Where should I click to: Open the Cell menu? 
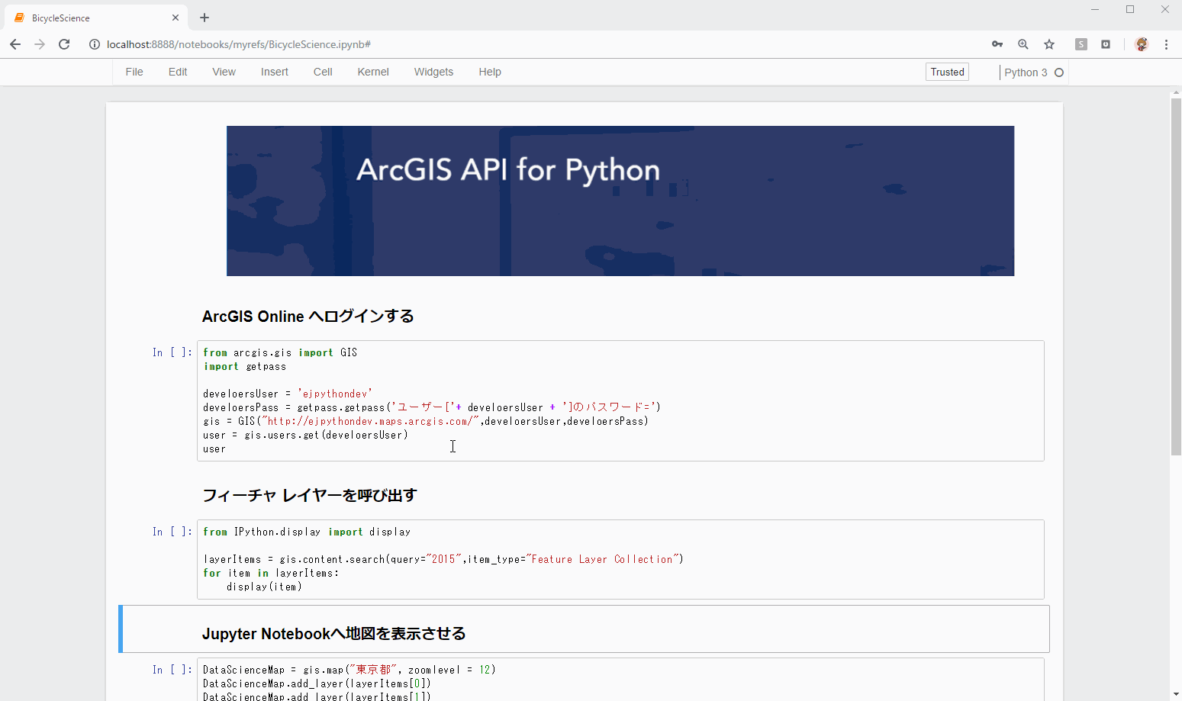[323, 72]
